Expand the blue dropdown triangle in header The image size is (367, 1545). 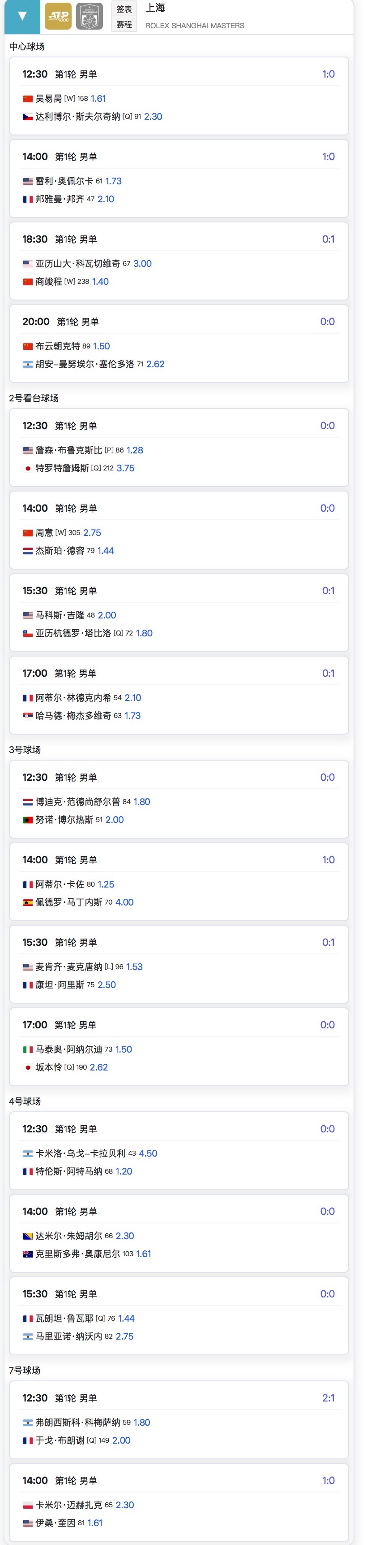pos(22,16)
